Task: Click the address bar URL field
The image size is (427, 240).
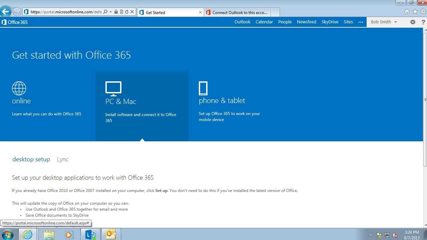Action: 66,12
